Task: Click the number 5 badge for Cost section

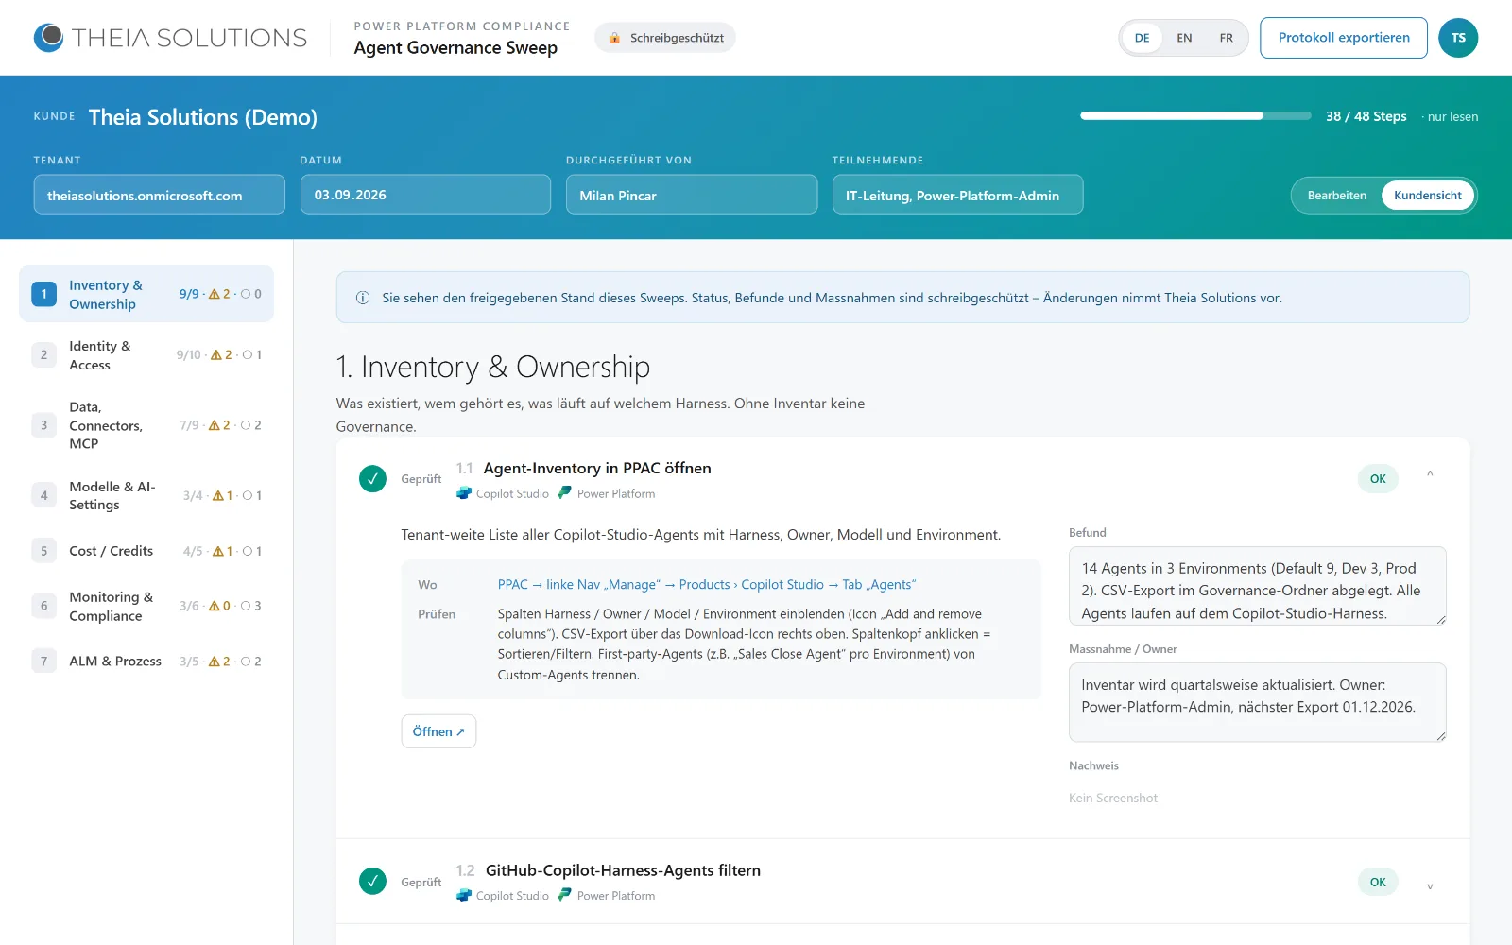Action: 43,551
